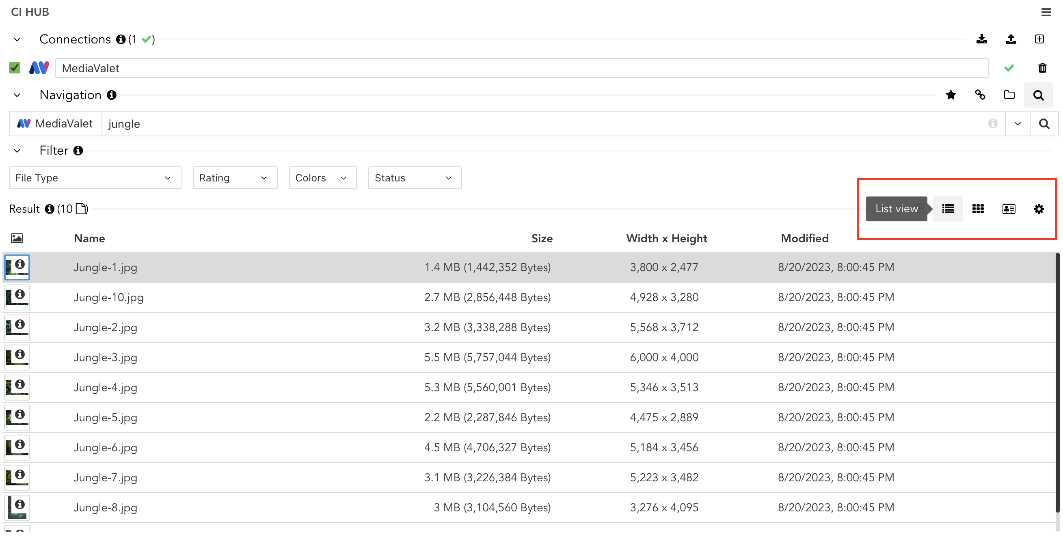Collapse the Navigation section
Screen dimensions: 1063x543
click(x=17, y=95)
